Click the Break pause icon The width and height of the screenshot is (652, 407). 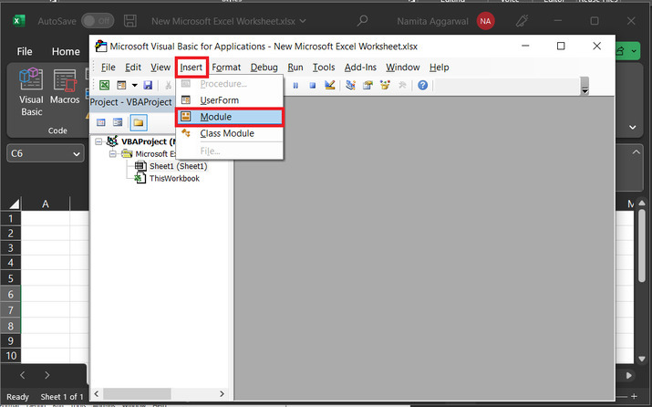click(295, 85)
